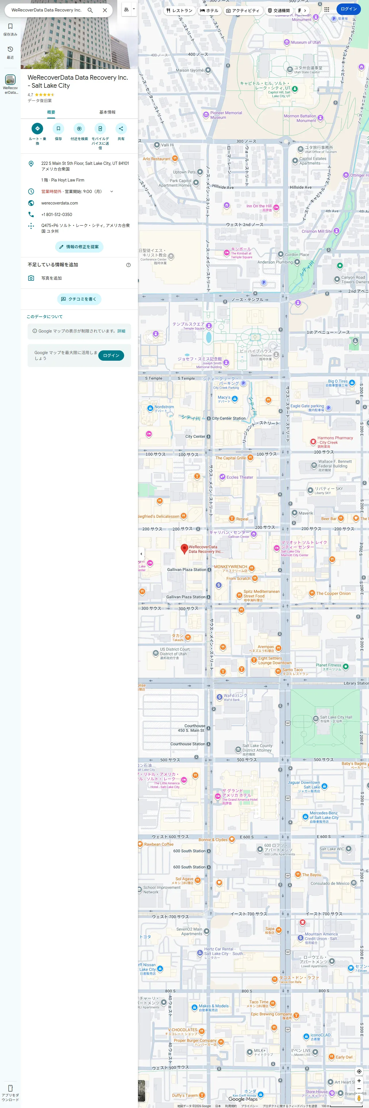Click the 情報の修正を提案 button
The height and width of the screenshot is (1108, 369).
[x=79, y=247]
